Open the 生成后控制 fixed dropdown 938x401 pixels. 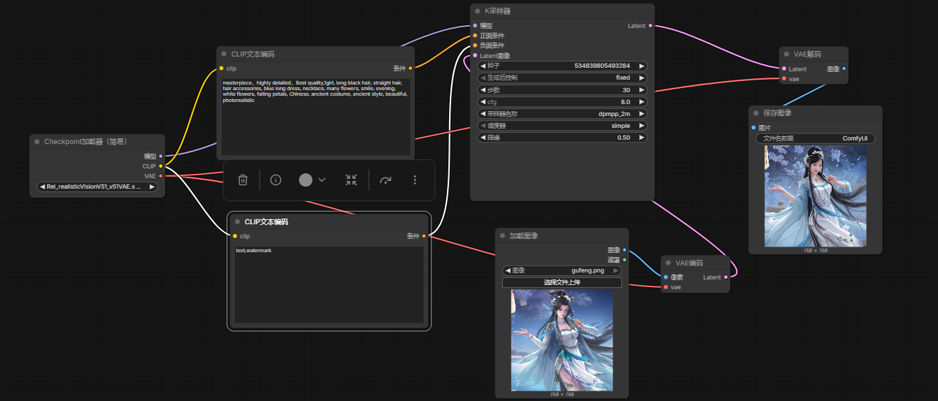[x=562, y=78]
